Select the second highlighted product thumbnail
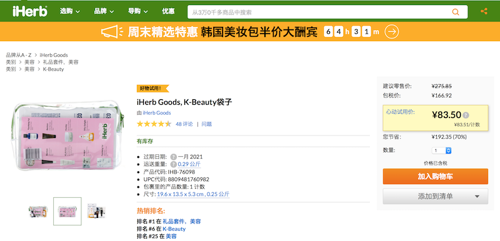Viewport: 500px width, 241px height. 67,212
